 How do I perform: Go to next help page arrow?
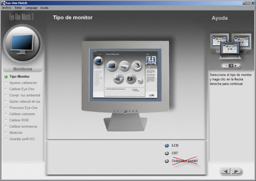(x=236, y=66)
